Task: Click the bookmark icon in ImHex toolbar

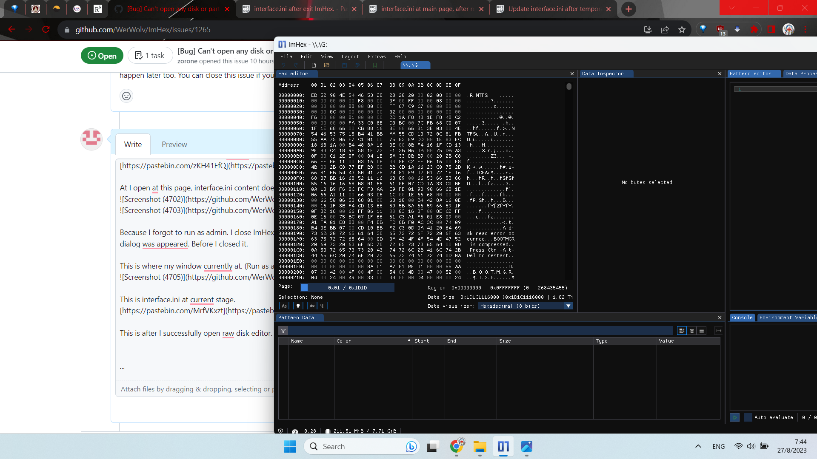Action: click(375, 65)
